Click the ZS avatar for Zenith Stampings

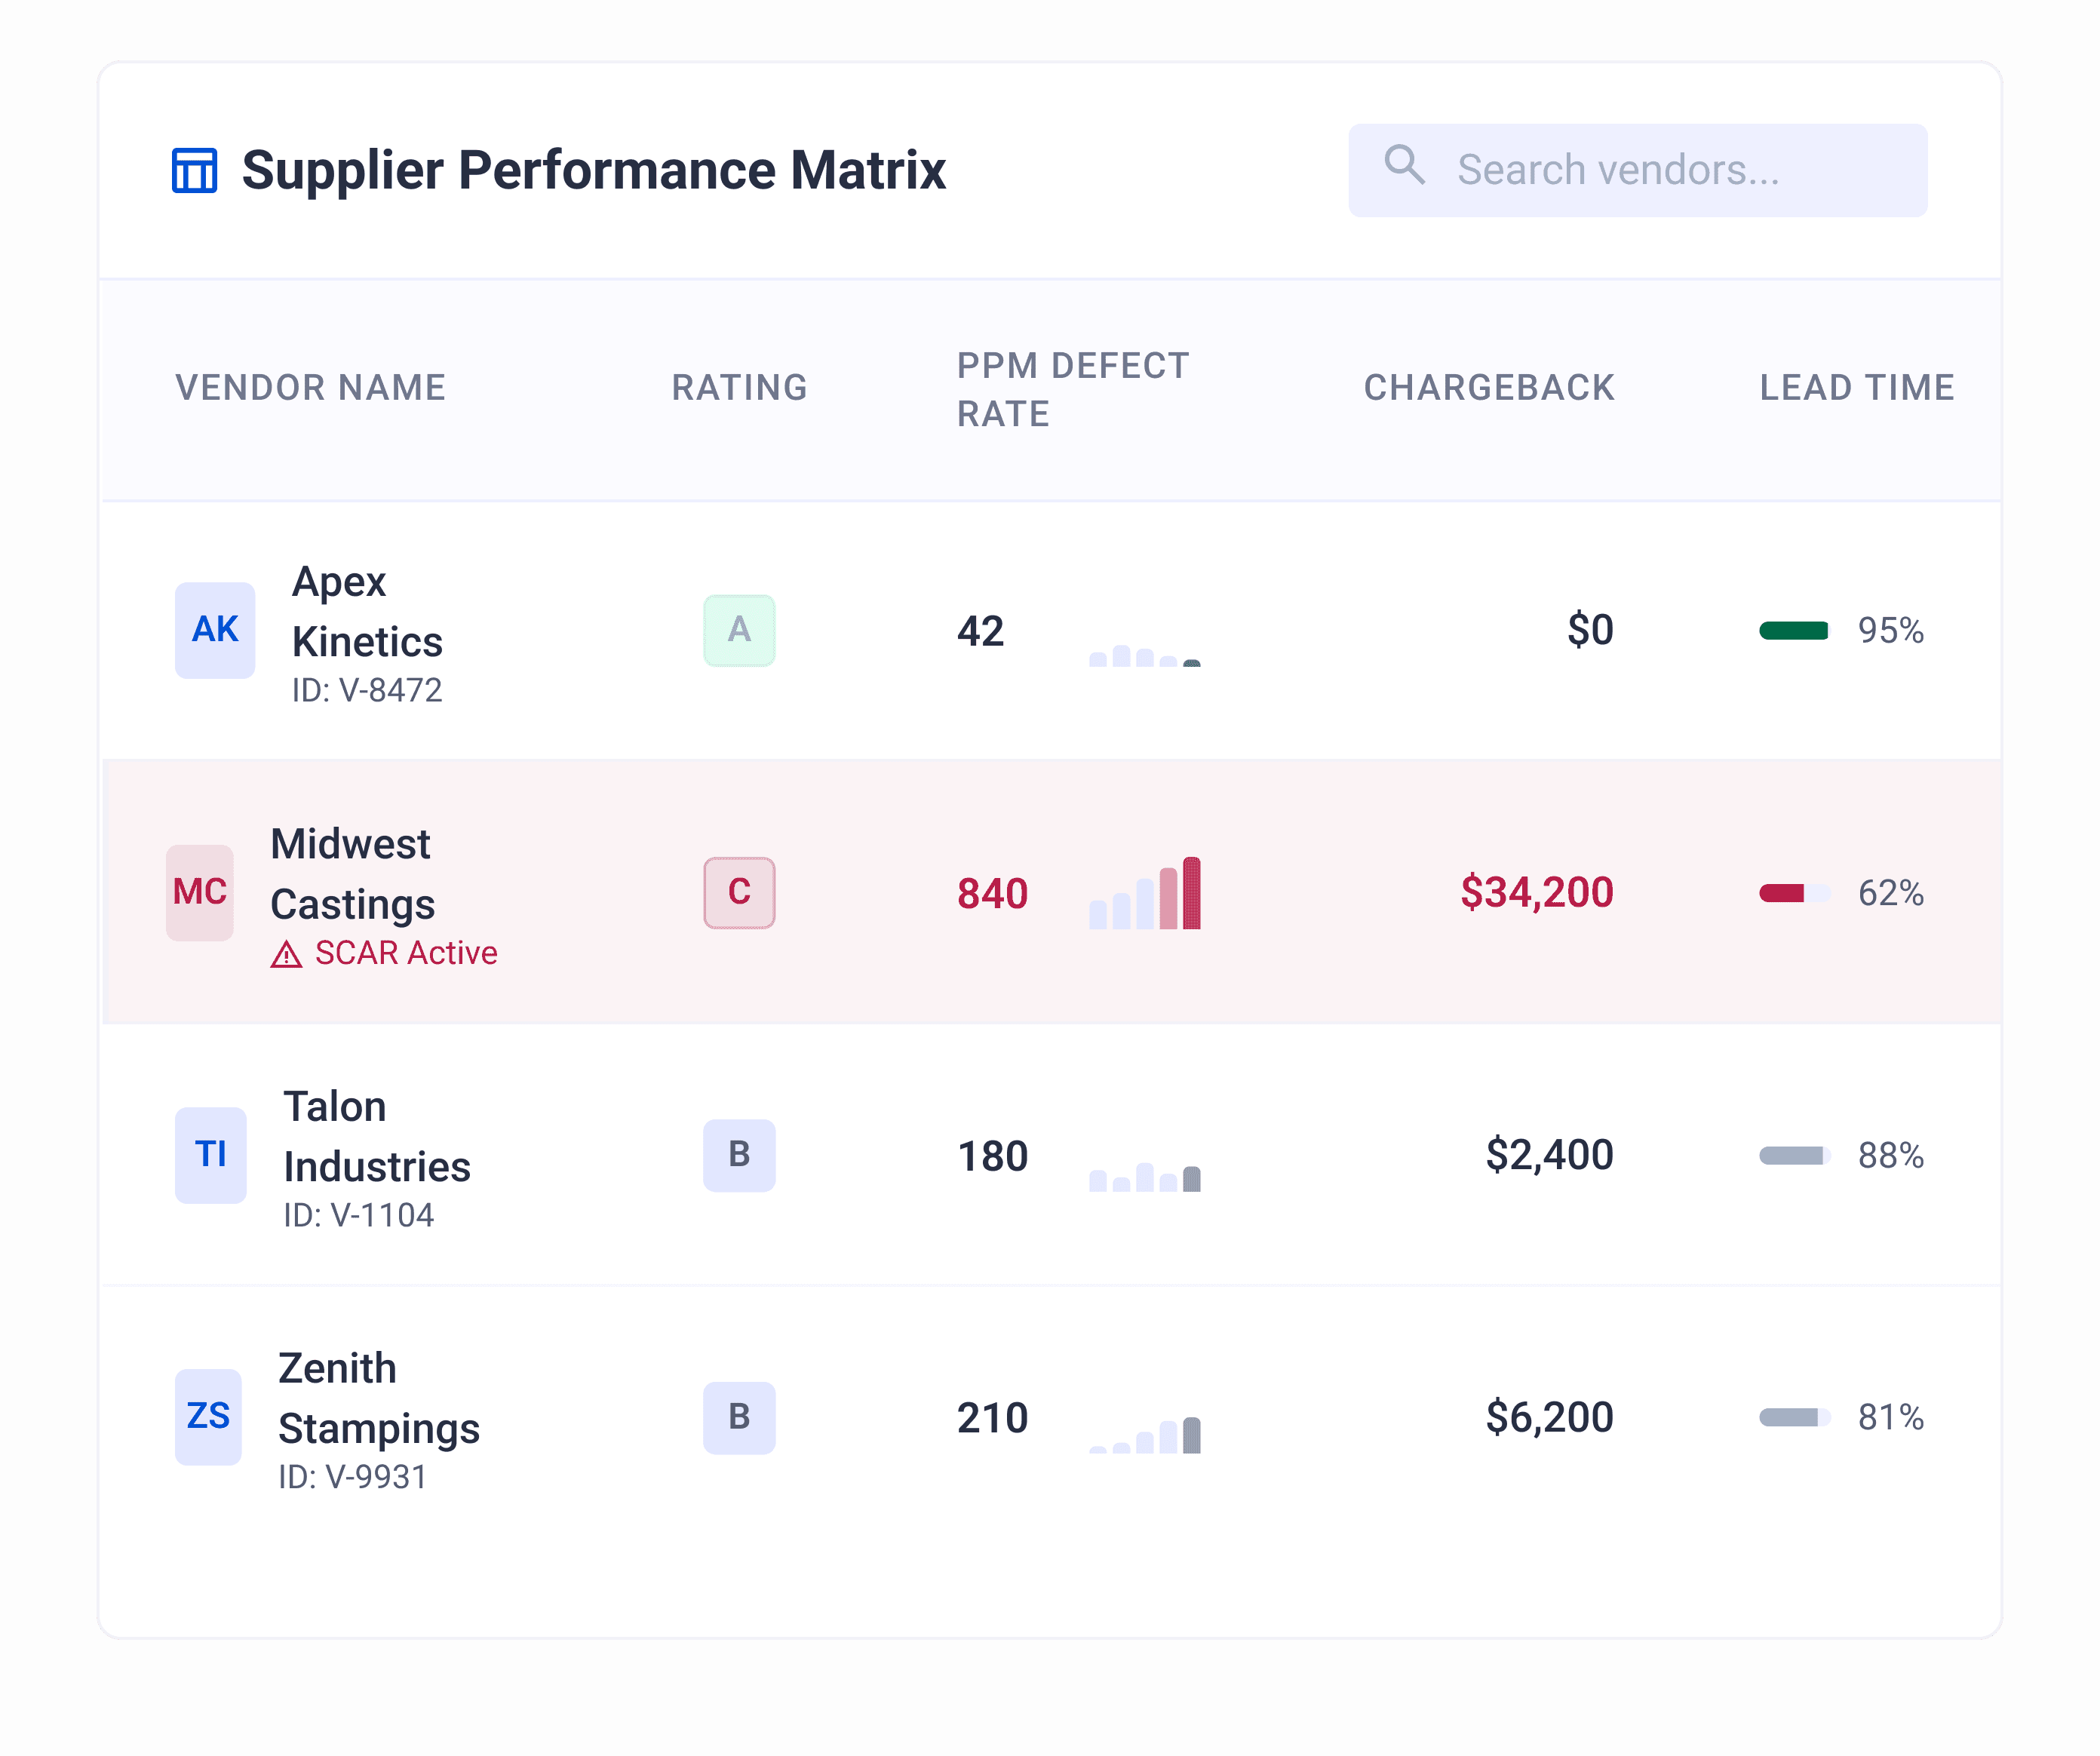[x=208, y=1417]
